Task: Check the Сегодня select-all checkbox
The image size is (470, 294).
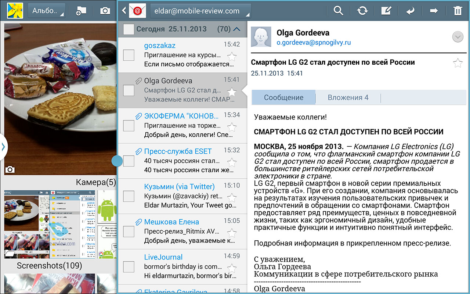Action: [129, 29]
